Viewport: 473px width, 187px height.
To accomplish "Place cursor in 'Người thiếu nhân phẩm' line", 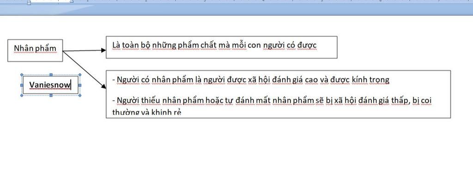I will (x=273, y=100).
